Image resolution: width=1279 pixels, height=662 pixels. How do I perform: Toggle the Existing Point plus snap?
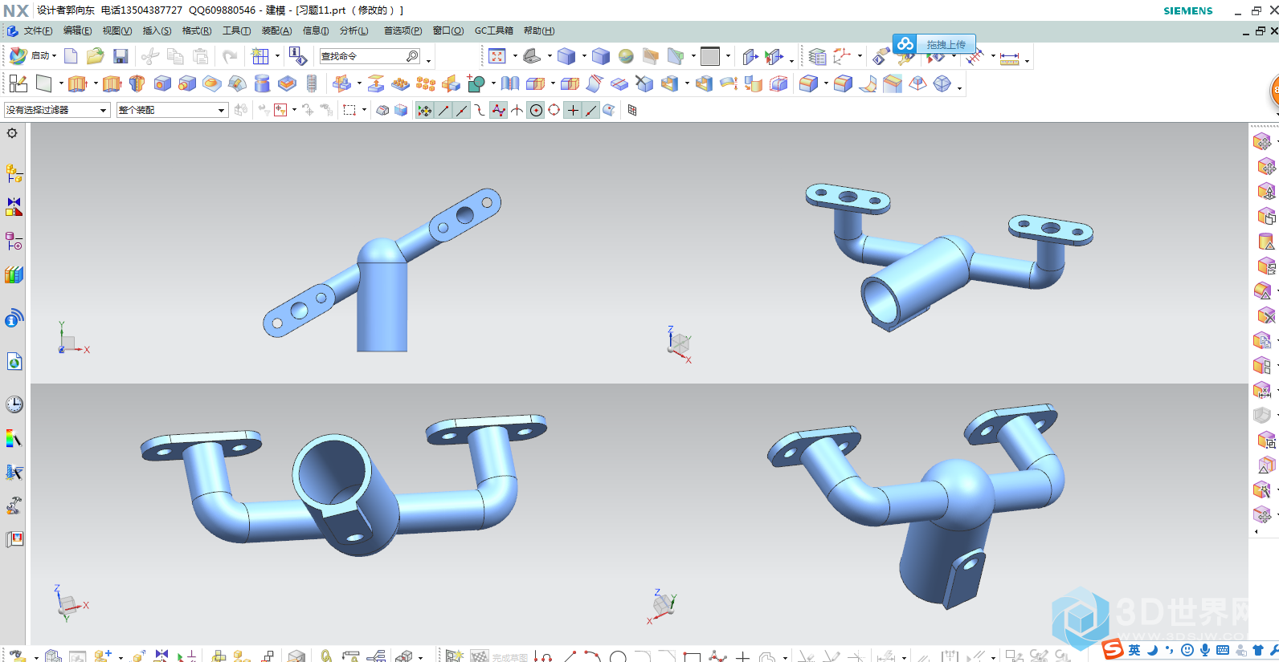[573, 110]
